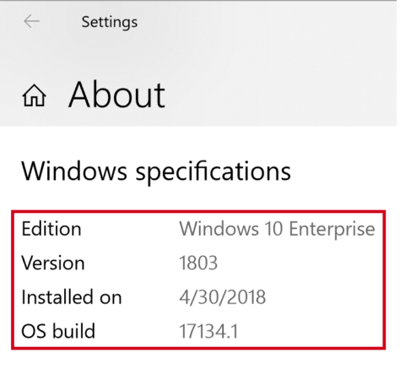Screen dimensions: 400x391
Task: Click the word Windows in specifications heading
Action: coord(74,171)
